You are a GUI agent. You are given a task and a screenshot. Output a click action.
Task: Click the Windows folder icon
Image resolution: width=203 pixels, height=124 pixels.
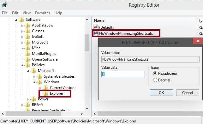(39, 82)
